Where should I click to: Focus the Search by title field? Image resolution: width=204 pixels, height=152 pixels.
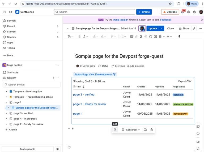tap(32, 85)
